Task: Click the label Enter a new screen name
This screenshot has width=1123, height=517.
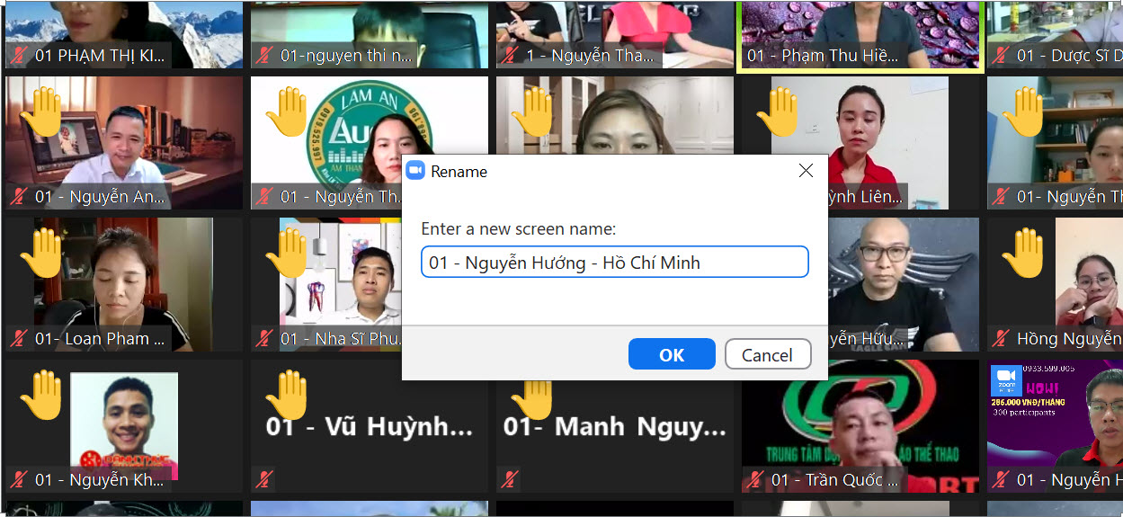Action: point(519,228)
